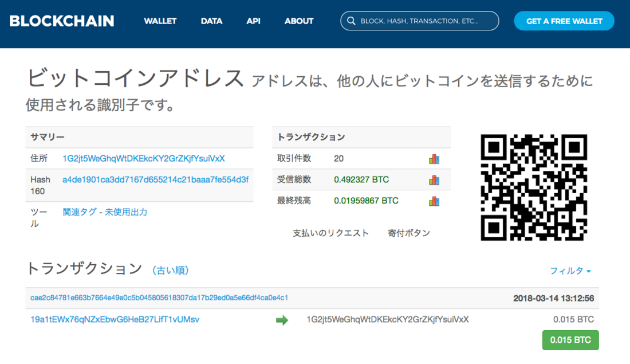Click the GET A FREE WALLET button

click(x=564, y=21)
